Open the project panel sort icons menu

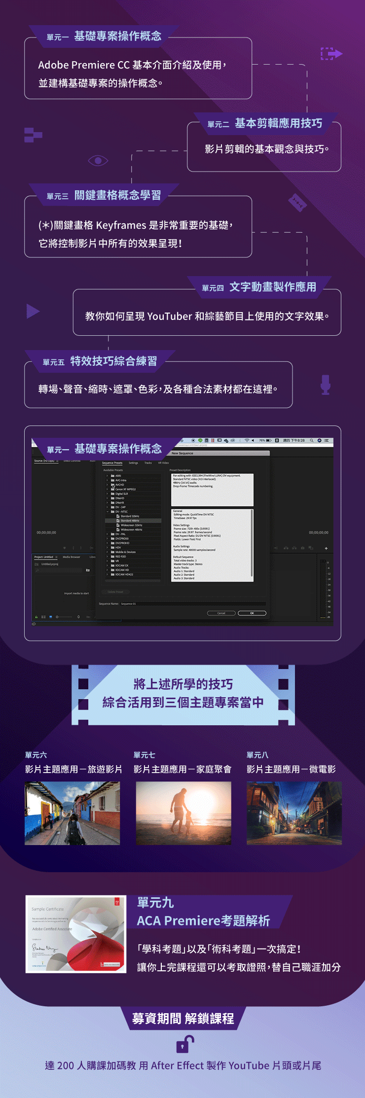(x=78, y=617)
